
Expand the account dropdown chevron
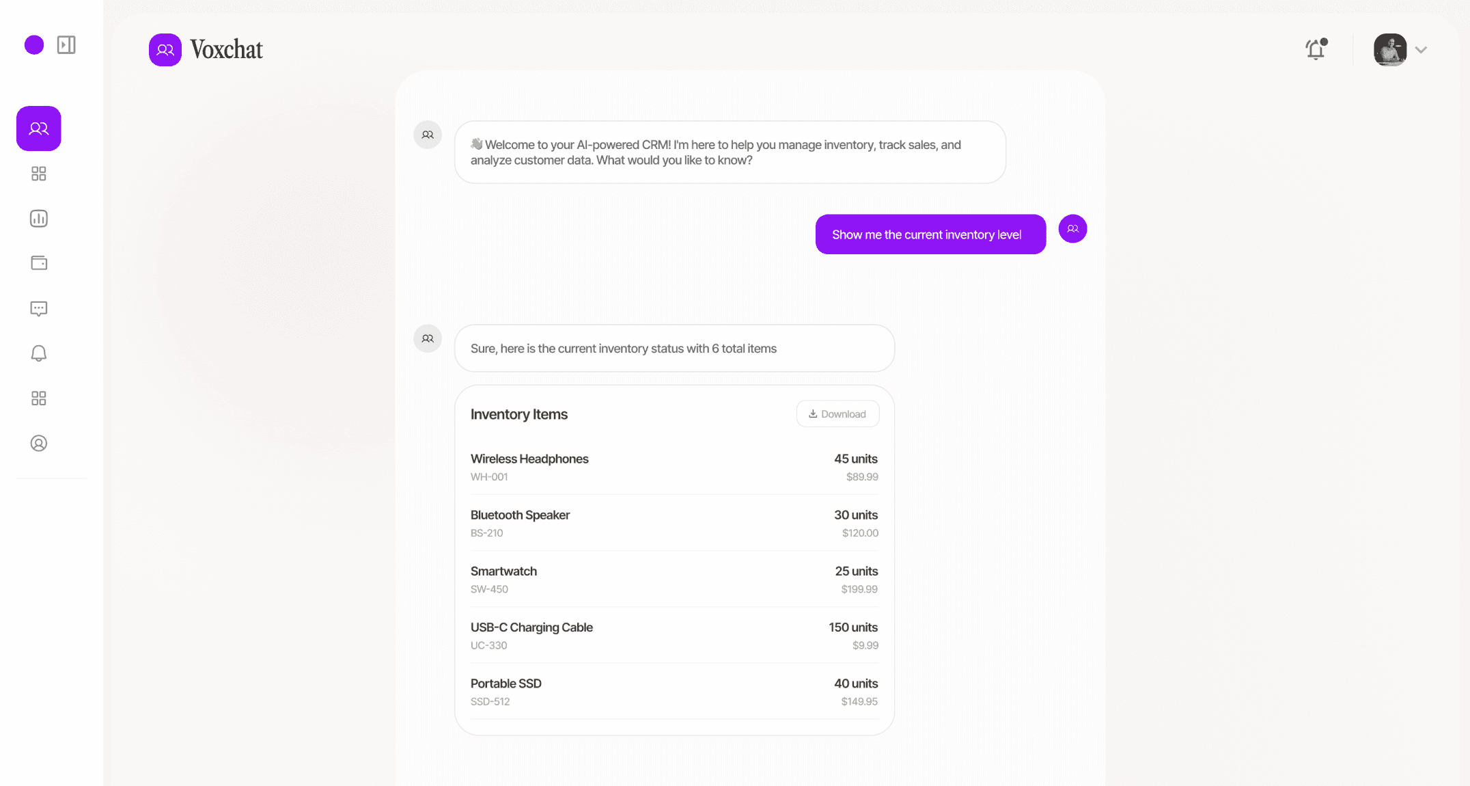pos(1422,50)
